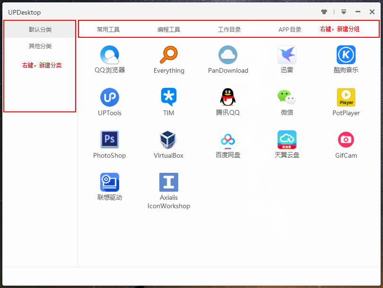
Task: Launch the VirtualBox icon
Action: coord(169,140)
